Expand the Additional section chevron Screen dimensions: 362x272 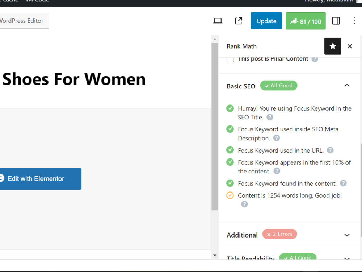tap(347, 235)
